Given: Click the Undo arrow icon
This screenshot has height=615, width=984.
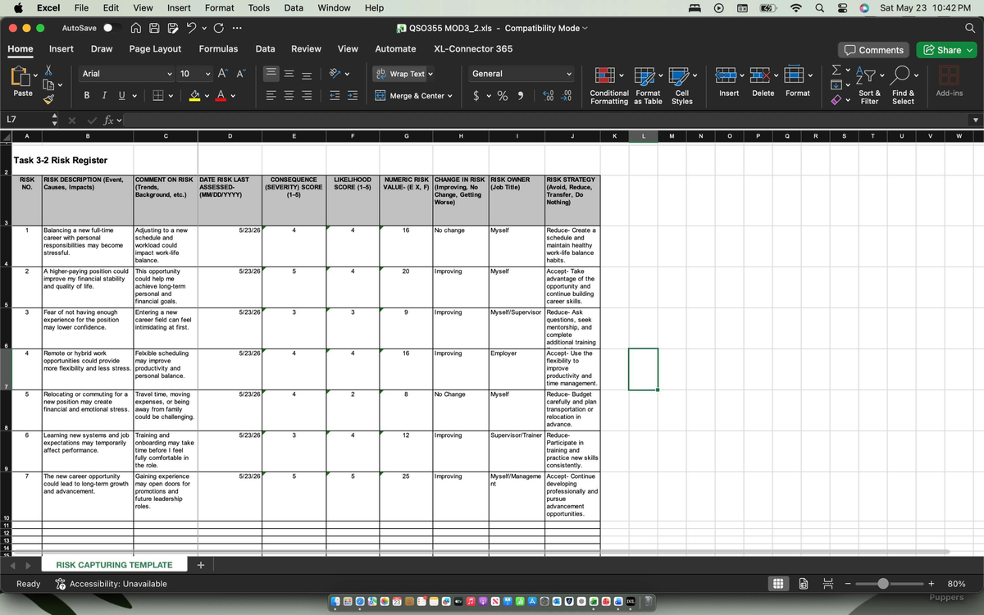Looking at the screenshot, I should coord(190,28).
